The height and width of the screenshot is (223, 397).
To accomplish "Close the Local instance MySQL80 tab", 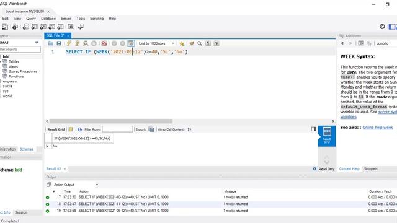I will [x=48, y=11].
